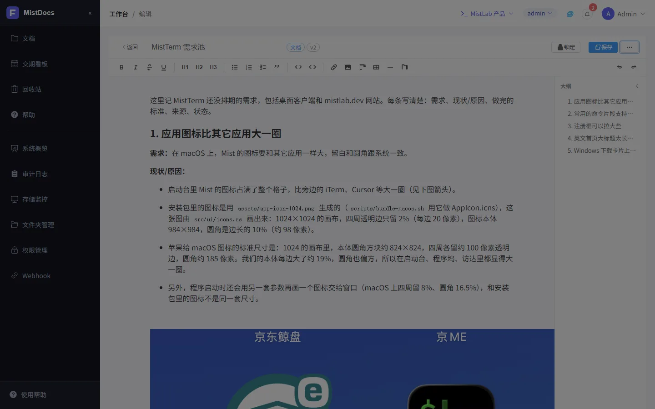Insert a table into the document
Viewport: 655px width, 409px height.
click(376, 67)
